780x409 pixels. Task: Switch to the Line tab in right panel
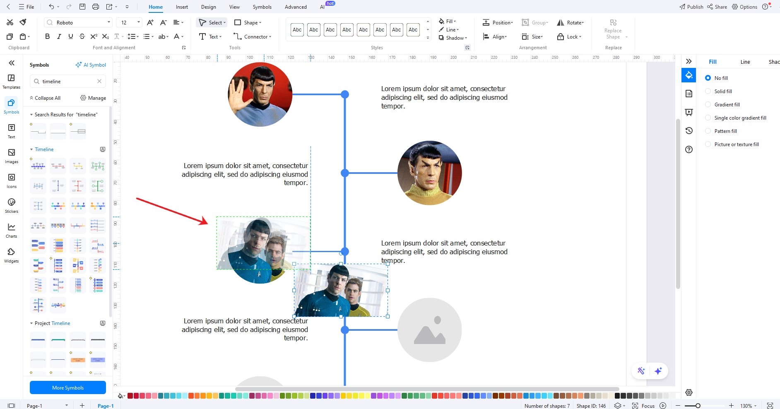coord(745,62)
